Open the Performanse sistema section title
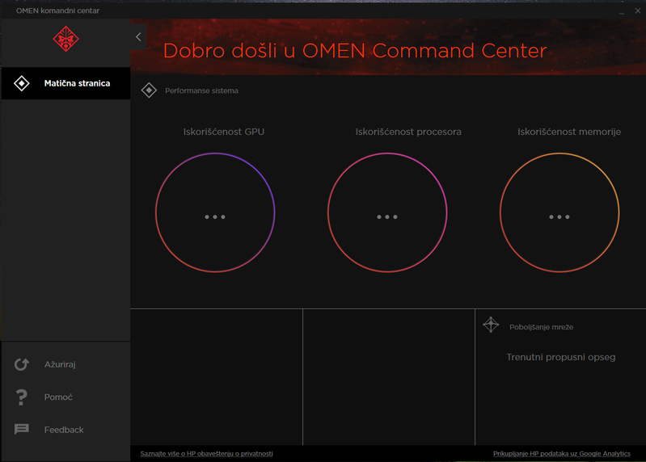Screen dimensions: 646x462 201,90
